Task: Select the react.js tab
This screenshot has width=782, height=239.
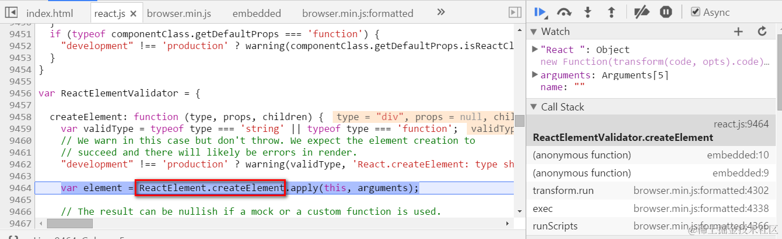Action: tap(109, 13)
